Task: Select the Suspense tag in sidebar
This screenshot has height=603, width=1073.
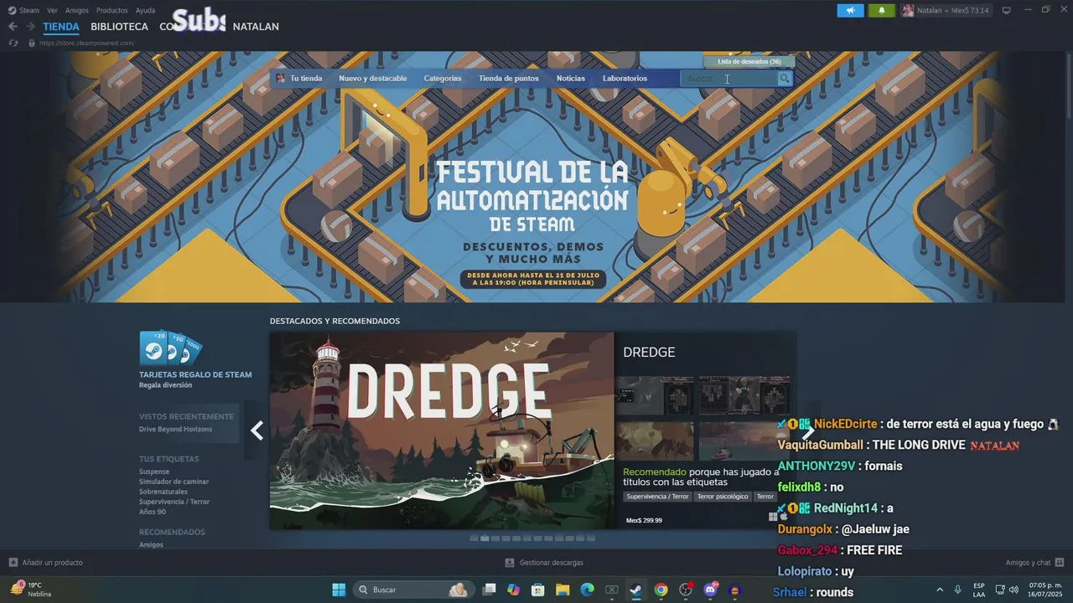Action: pyautogui.click(x=154, y=472)
